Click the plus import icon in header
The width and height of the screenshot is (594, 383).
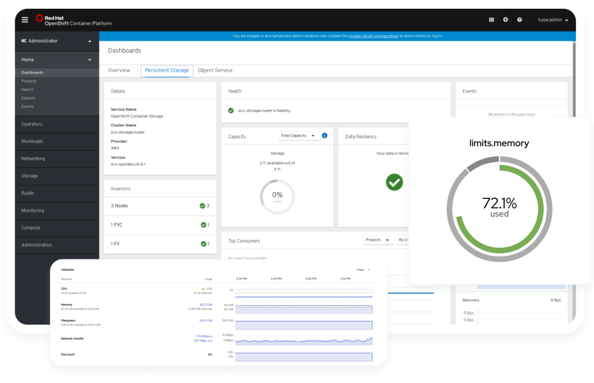[x=505, y=20]
